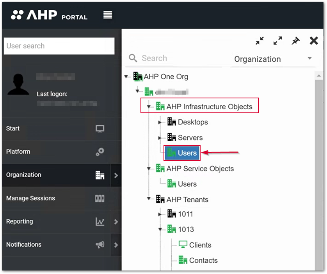Collapse the AHP One Org node
The image size is (327, 274).
126,77
